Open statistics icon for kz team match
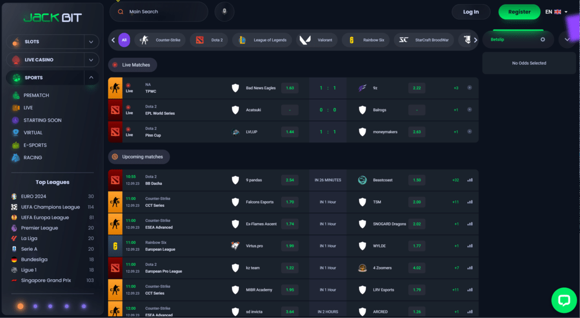 (470, 268)
